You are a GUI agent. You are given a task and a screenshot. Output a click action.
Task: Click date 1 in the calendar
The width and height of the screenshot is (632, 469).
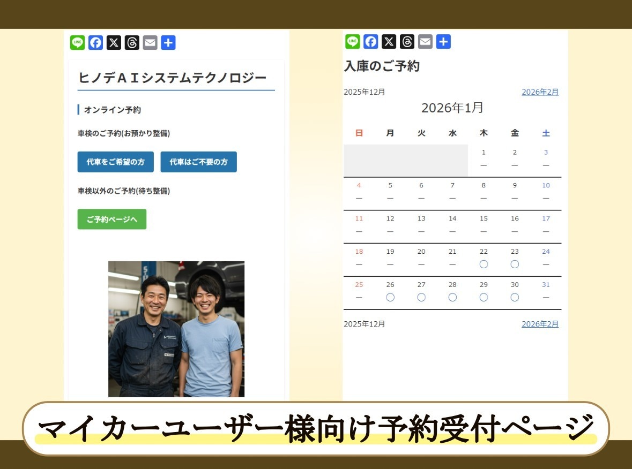[484, 153]
